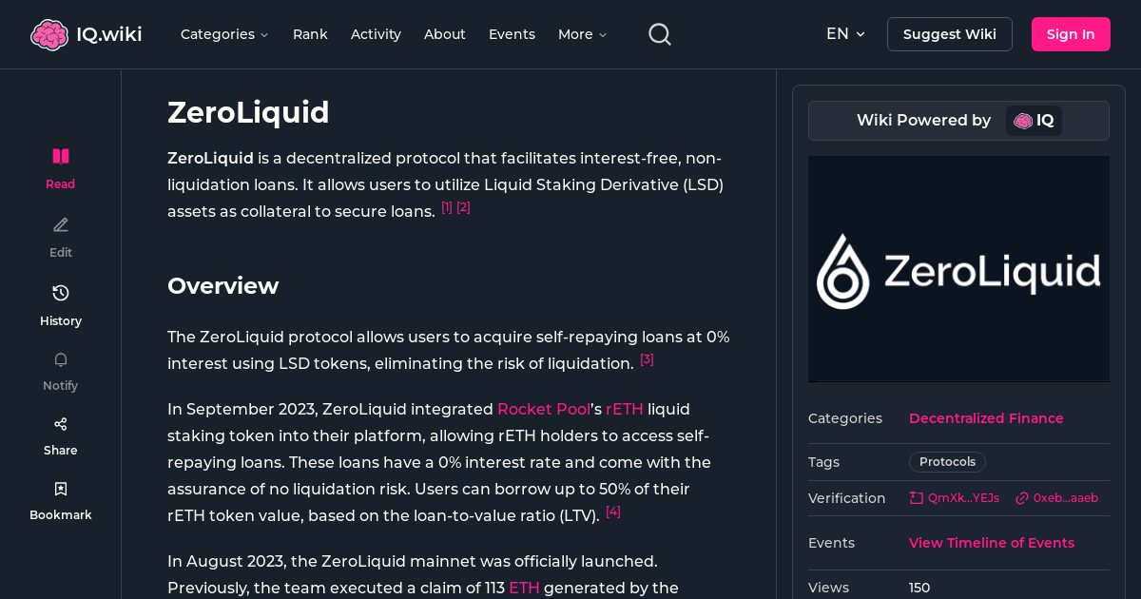Select the Protocols tag chip
The width and height of the screenshot is (1141, 599).
click(x=947, y=461)
